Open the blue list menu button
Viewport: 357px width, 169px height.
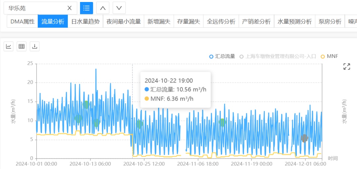[87, 8]
